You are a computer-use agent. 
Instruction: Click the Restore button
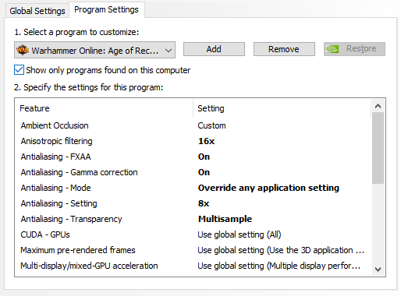coord(354,49)
